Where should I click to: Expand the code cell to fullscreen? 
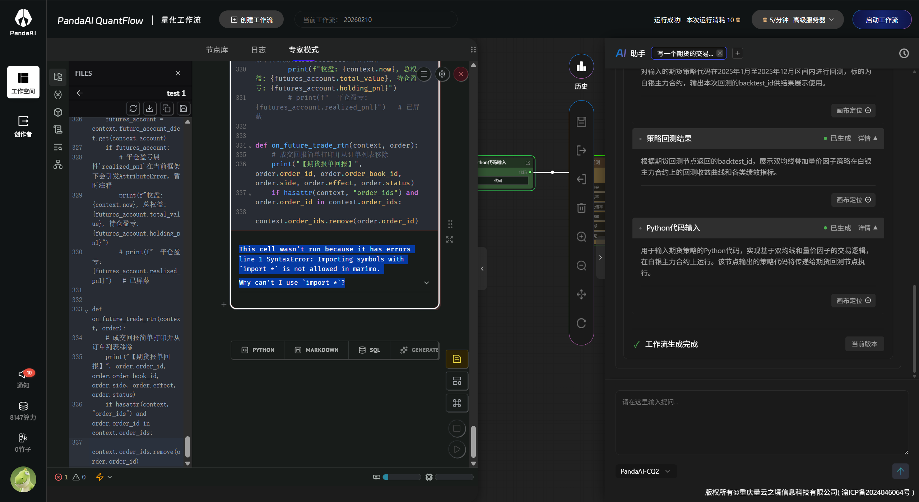(450, 240)
